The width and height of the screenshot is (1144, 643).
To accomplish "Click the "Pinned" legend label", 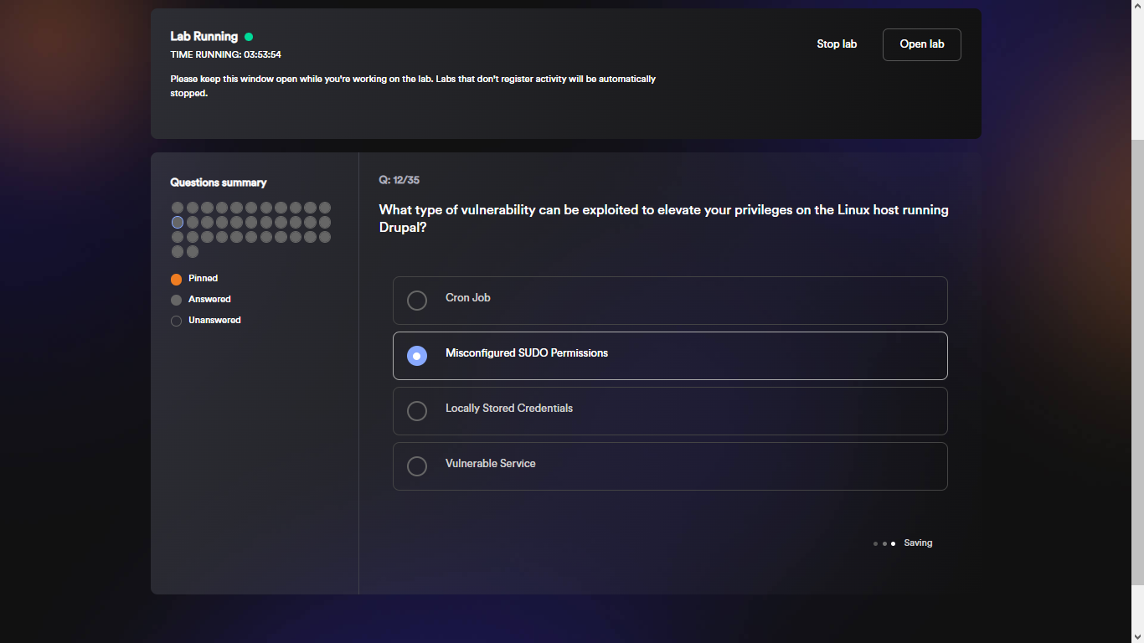I will 203,278.
